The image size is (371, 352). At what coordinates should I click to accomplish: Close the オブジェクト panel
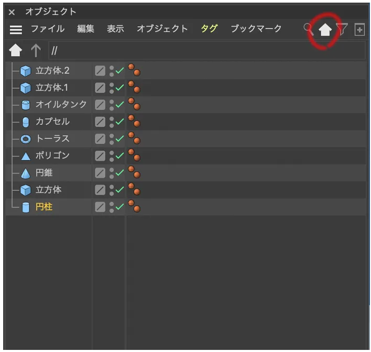click(x=12, y=12)
